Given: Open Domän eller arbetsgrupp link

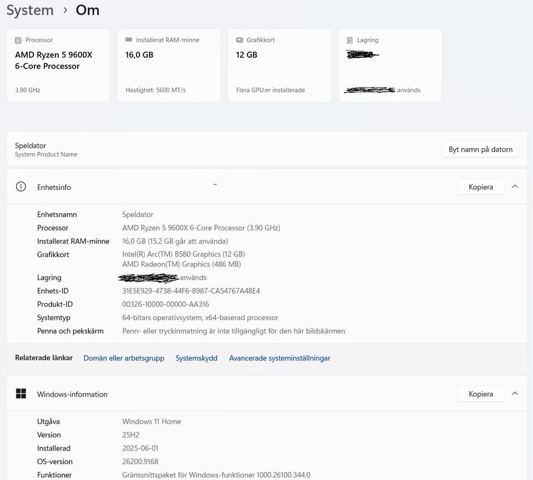Looking at the screenshot, I should 124,358.
